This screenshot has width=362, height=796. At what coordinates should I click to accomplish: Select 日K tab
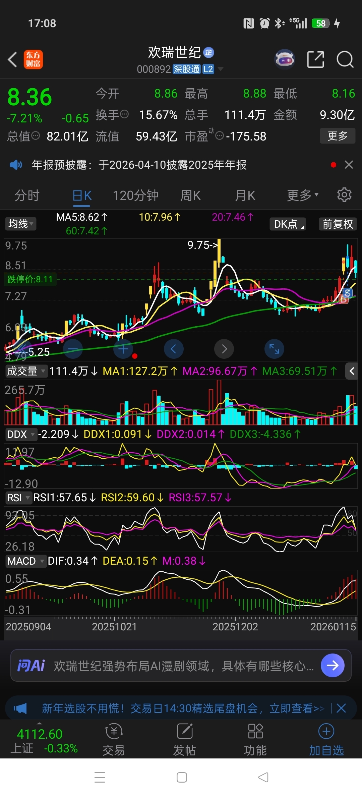click(x=82, y=195)
